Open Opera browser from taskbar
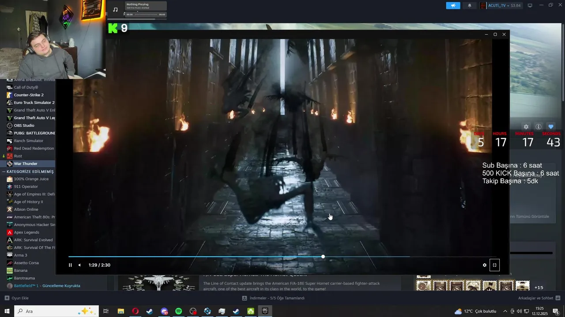This screenshot has height=317, width=565. (x=135, y=311)
